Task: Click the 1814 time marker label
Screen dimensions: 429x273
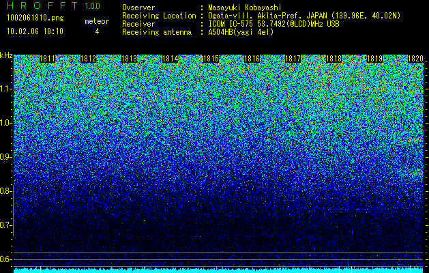Action: point(171,59)
